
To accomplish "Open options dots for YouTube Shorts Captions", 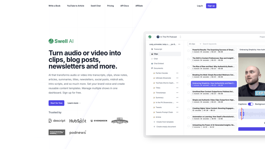I will [x=177, y=83].
